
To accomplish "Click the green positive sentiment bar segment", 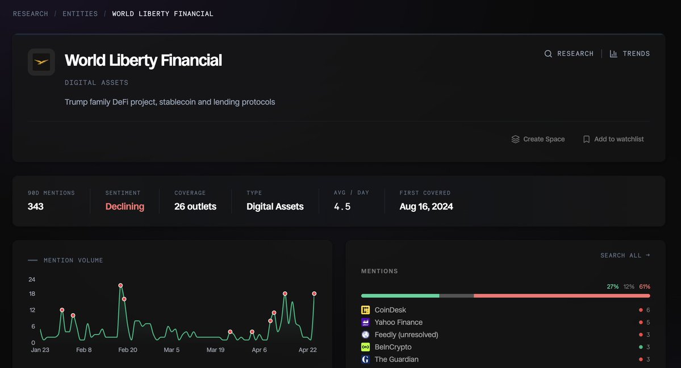I will click(x=400, y=295).
